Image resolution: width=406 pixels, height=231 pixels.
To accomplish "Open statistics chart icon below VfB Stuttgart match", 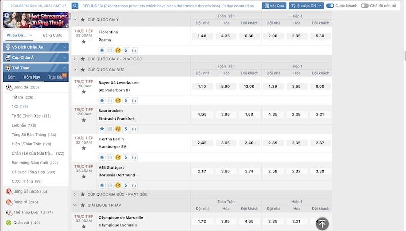I will tap(134, 185).
